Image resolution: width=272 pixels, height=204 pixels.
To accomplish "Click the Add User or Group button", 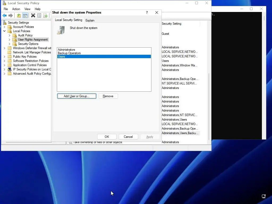I will 77,96.
